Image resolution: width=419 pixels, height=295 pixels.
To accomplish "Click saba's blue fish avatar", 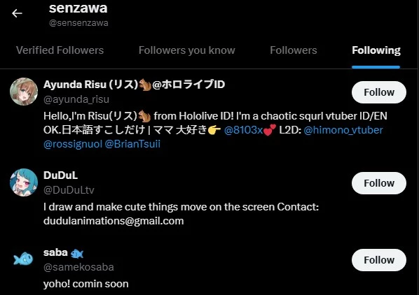I will click(23, 259).
